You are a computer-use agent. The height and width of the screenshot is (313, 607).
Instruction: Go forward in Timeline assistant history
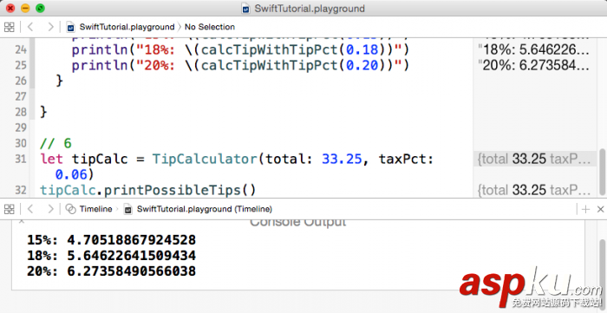50,209
